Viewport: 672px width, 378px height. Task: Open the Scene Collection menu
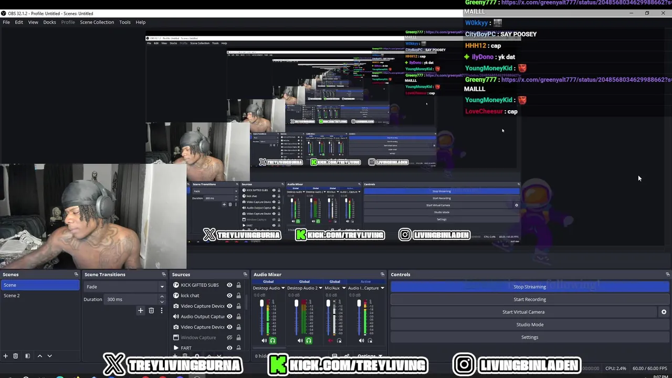coord(97,22)
